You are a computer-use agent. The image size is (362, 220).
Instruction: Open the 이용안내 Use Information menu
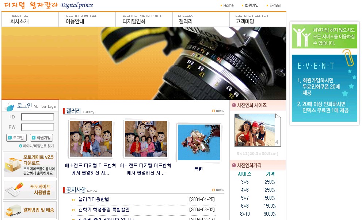[x=81, y=19]
